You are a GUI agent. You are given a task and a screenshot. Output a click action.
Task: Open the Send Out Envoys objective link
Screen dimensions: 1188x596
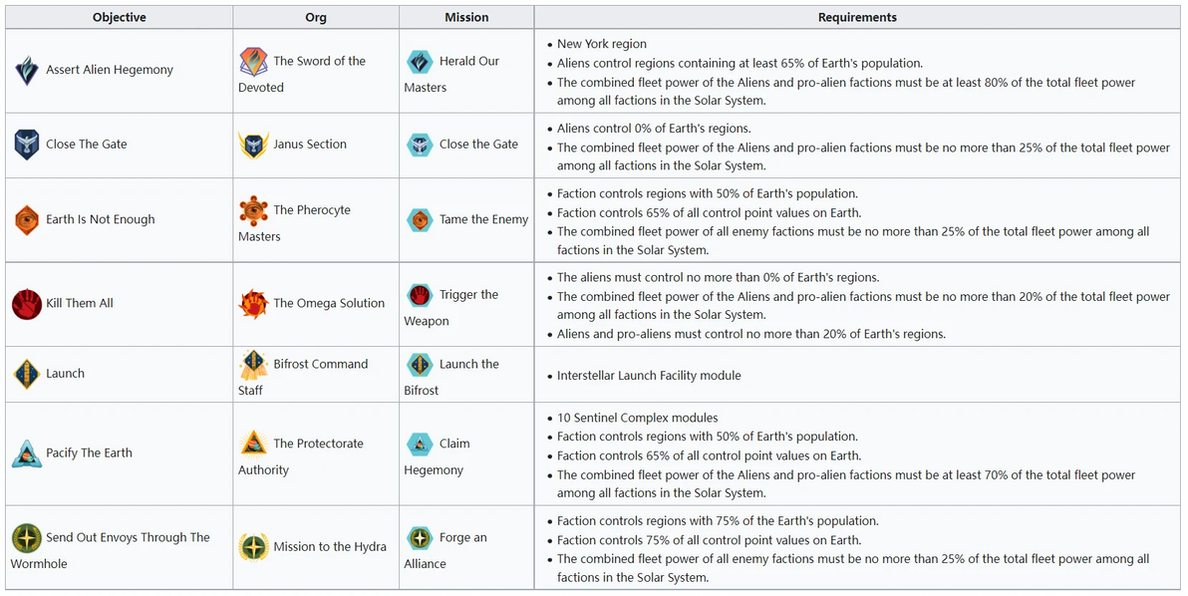(x=128, y=538)
